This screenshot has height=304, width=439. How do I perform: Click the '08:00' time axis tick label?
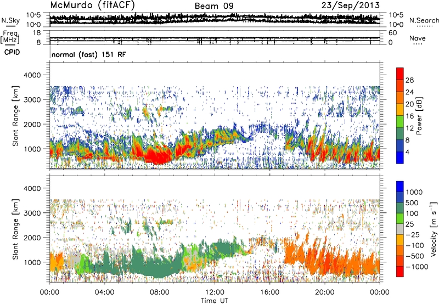pyautogui.click(x=159, y=292)
